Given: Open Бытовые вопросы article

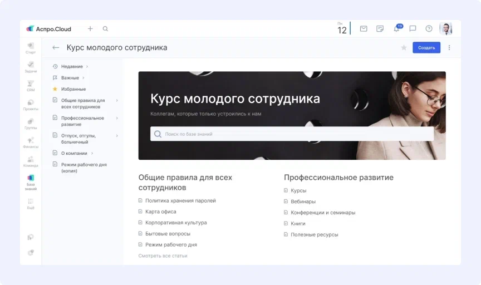Looking at the screenshot, I should pos(168,234).
